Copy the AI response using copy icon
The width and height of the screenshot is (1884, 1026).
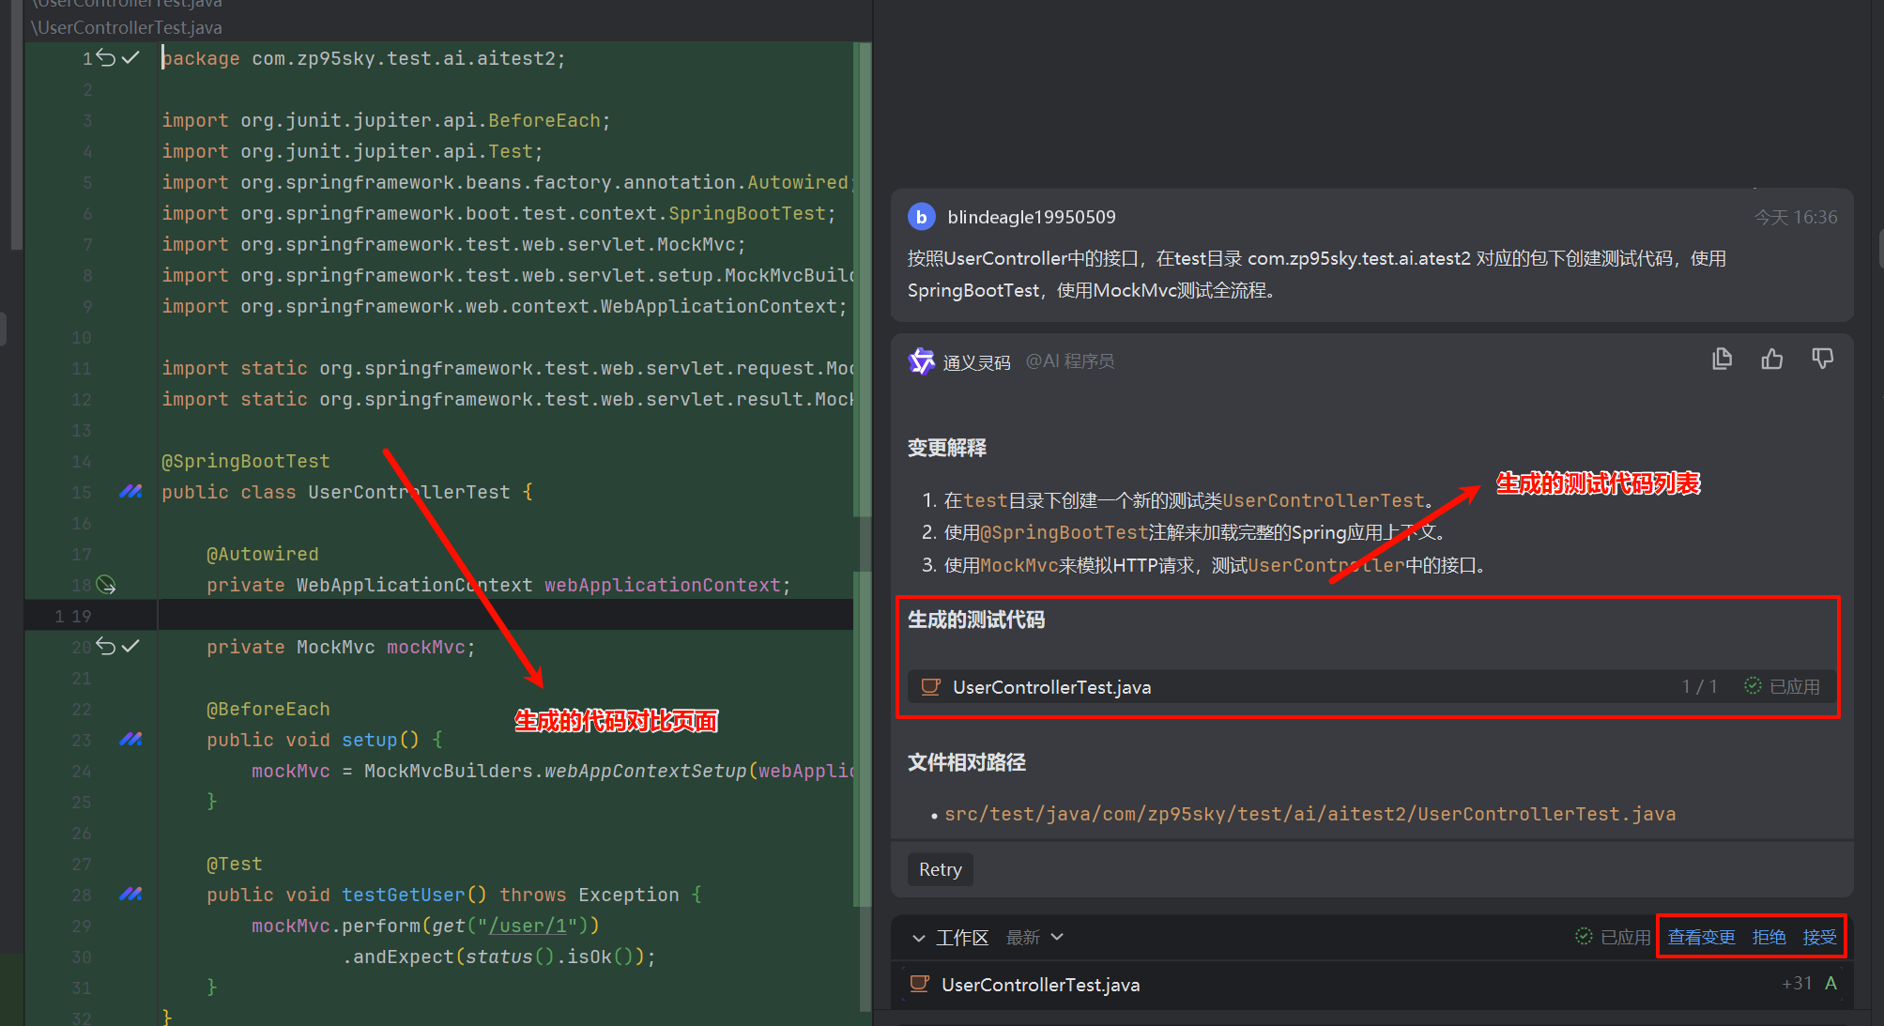click(x=1722, y=359)
